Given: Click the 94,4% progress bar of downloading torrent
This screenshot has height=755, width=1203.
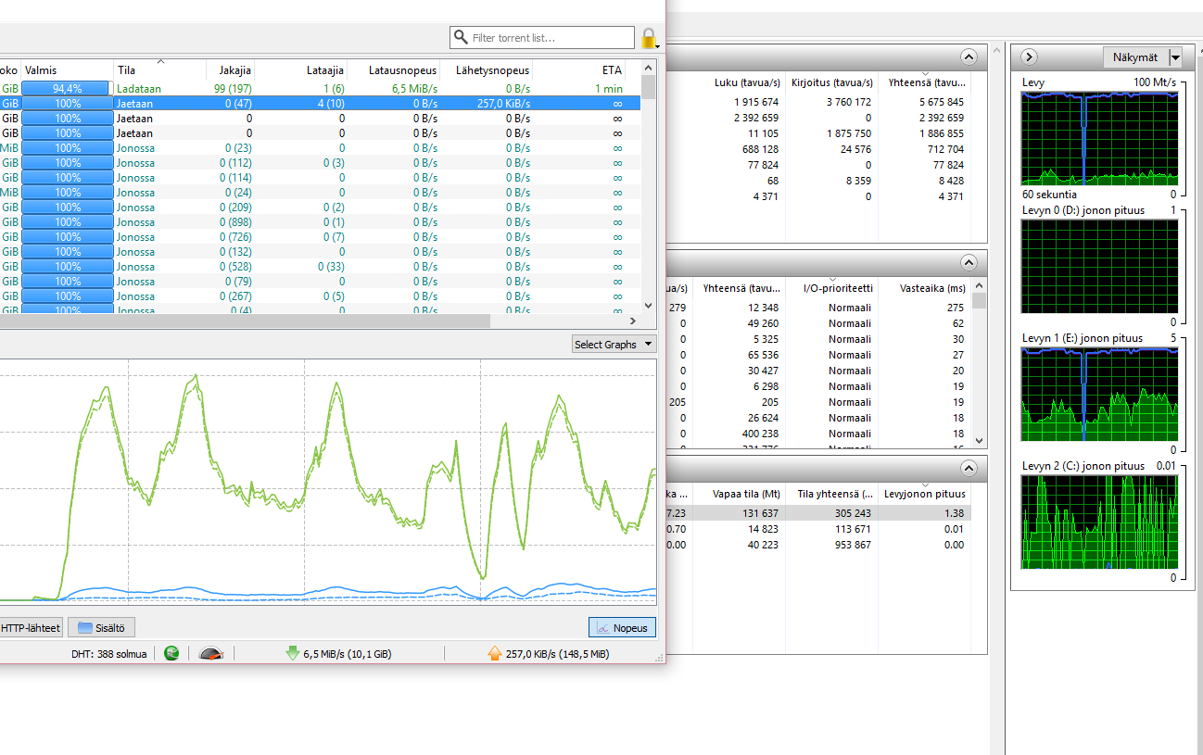Looking at the screenshot, I should pyautogui.click(x=67, y=88).
